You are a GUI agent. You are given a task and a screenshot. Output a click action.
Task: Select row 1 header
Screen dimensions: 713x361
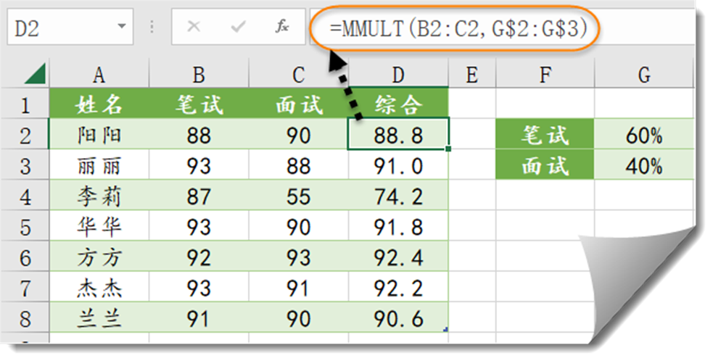pyautogui.click(x=25, y=104)
